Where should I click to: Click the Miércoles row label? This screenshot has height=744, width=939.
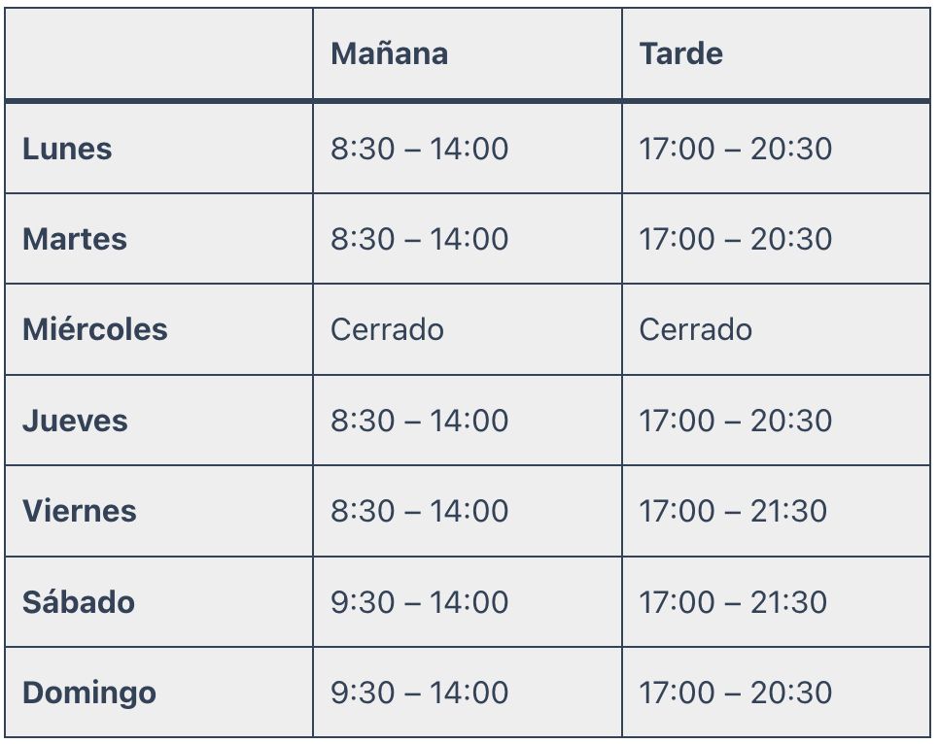coord(95,329)
